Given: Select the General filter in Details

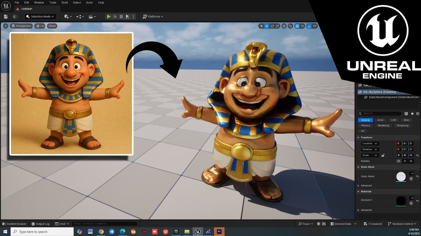Looking at the screenshot, I should pyautogui.click(x=365, y=120).
